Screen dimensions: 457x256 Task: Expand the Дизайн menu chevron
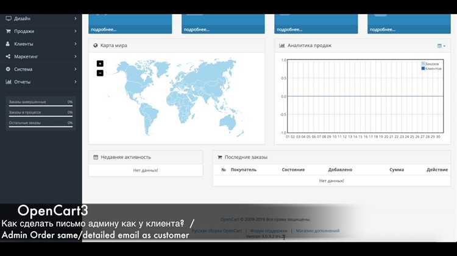pos(76,18)
